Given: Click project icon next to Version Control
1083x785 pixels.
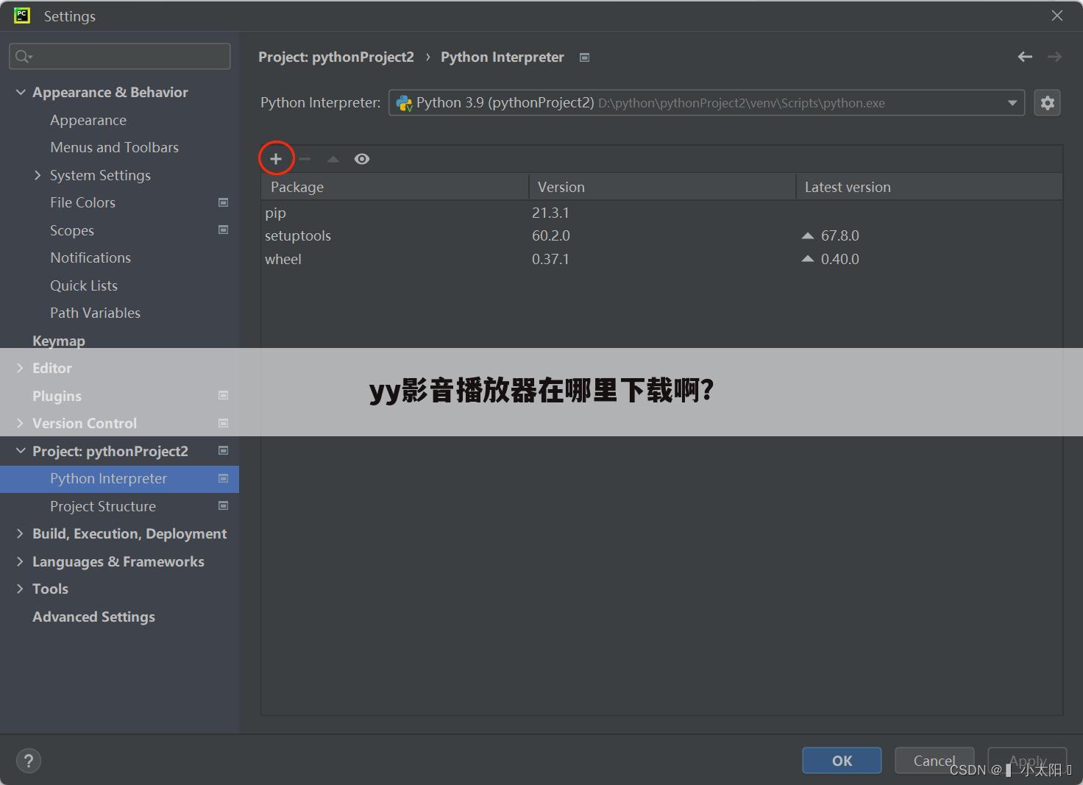Looking at the screenshot, I should pos(223,423).
